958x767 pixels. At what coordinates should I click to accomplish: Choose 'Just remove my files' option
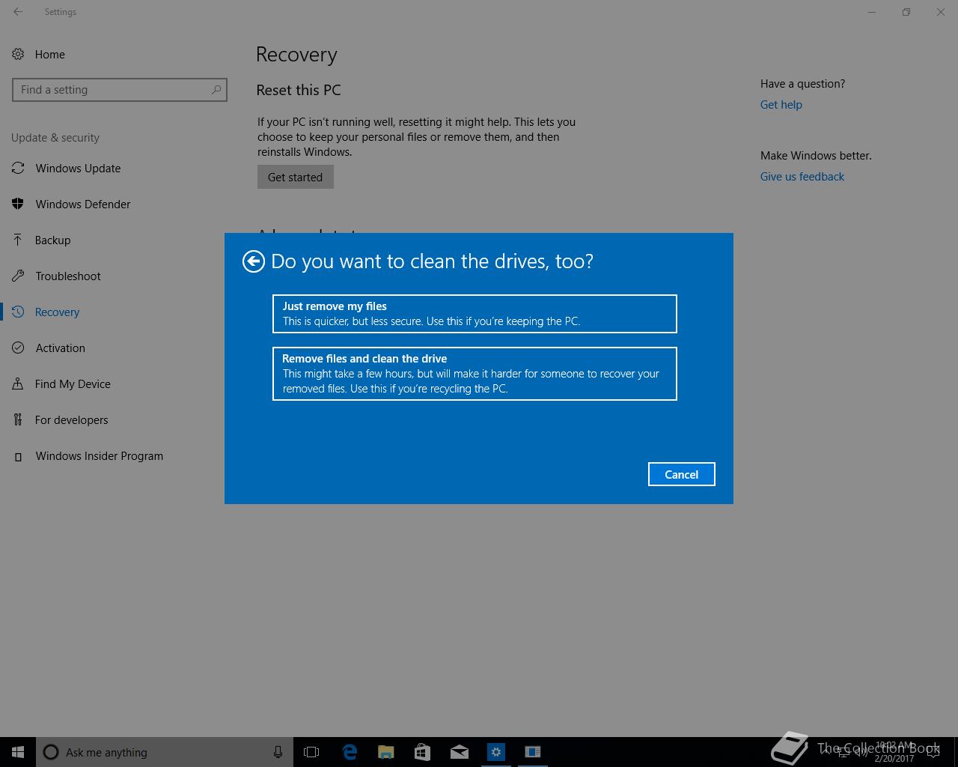[x=475, y=314]
